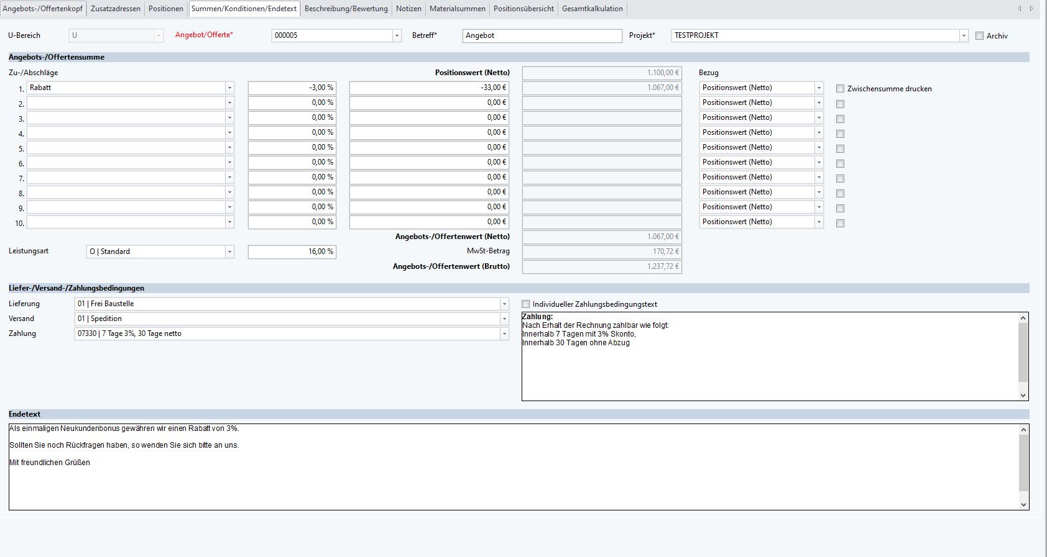The width and height of the screenshot is (1047, 557).
Task: Expand the Rabatt Zu-/Abschläge dropdown
Action: click(229, 88)
